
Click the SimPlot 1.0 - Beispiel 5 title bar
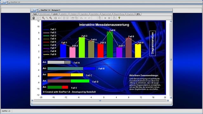click(101, 10)
